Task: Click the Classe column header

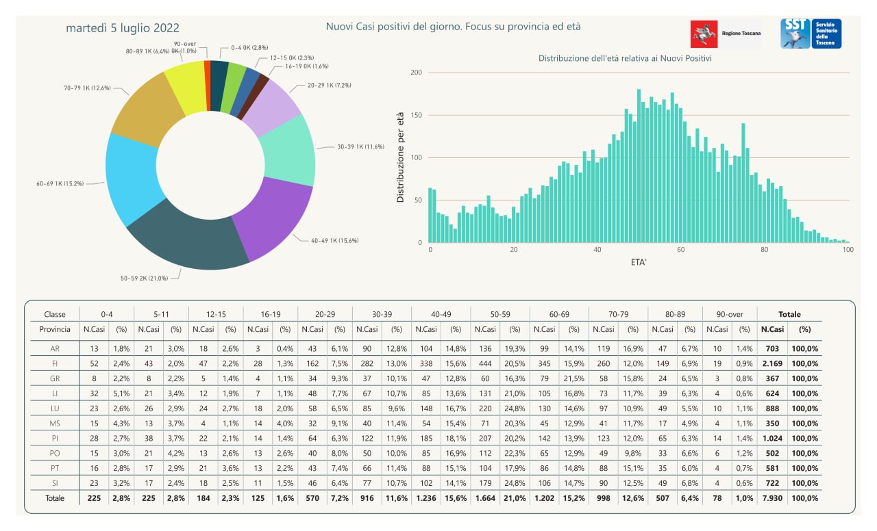Action: [x=55, y=314]
